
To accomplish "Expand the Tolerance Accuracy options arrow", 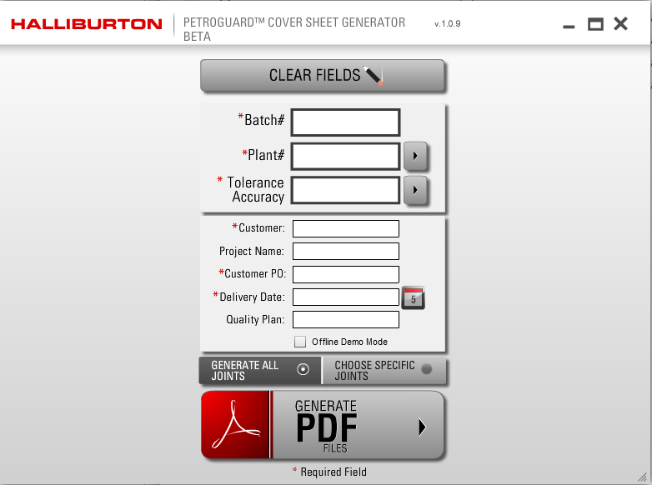I will (x=415, y=190).
